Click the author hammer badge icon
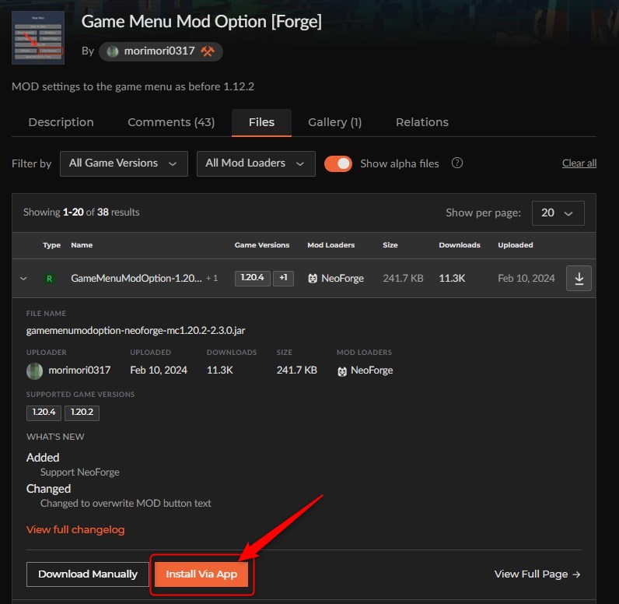Screen dimensions: 619x604 point(208,51)
